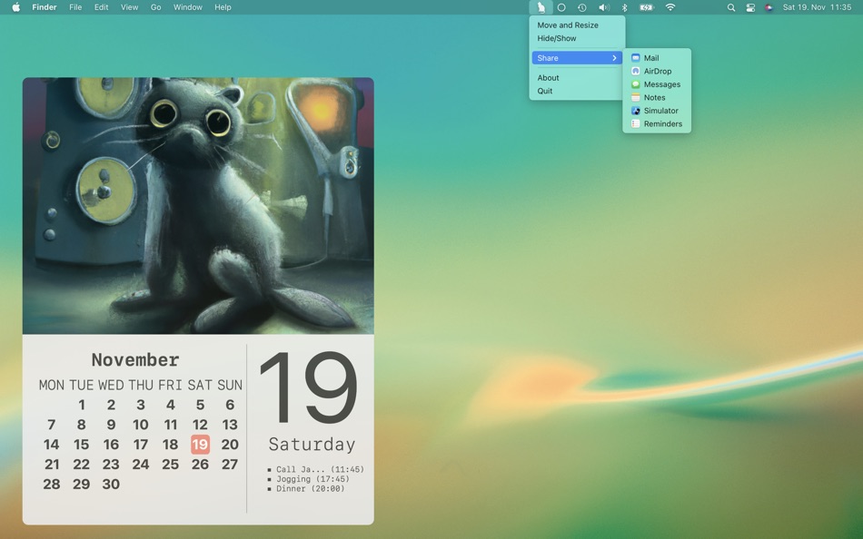
Task: Open Spotlight search icon
Action: [731, 7]
